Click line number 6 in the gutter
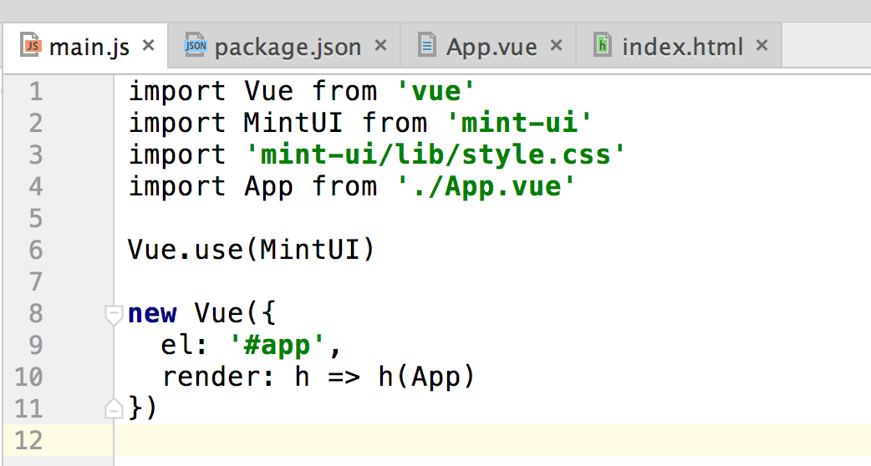This screenshot has width=871, height=466. 36,251
